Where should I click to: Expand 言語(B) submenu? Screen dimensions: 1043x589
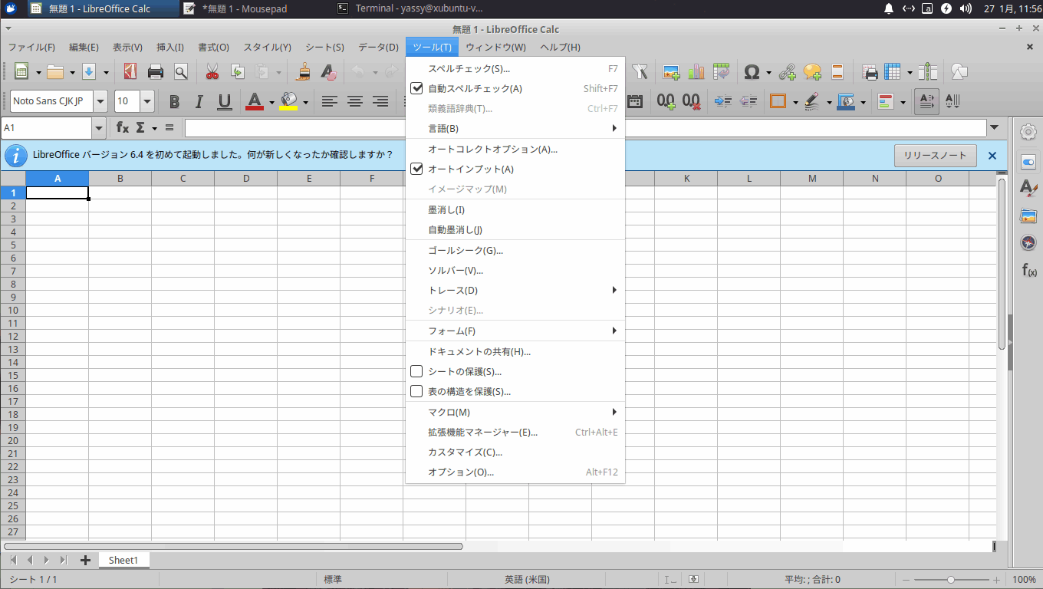coord(515,128)
